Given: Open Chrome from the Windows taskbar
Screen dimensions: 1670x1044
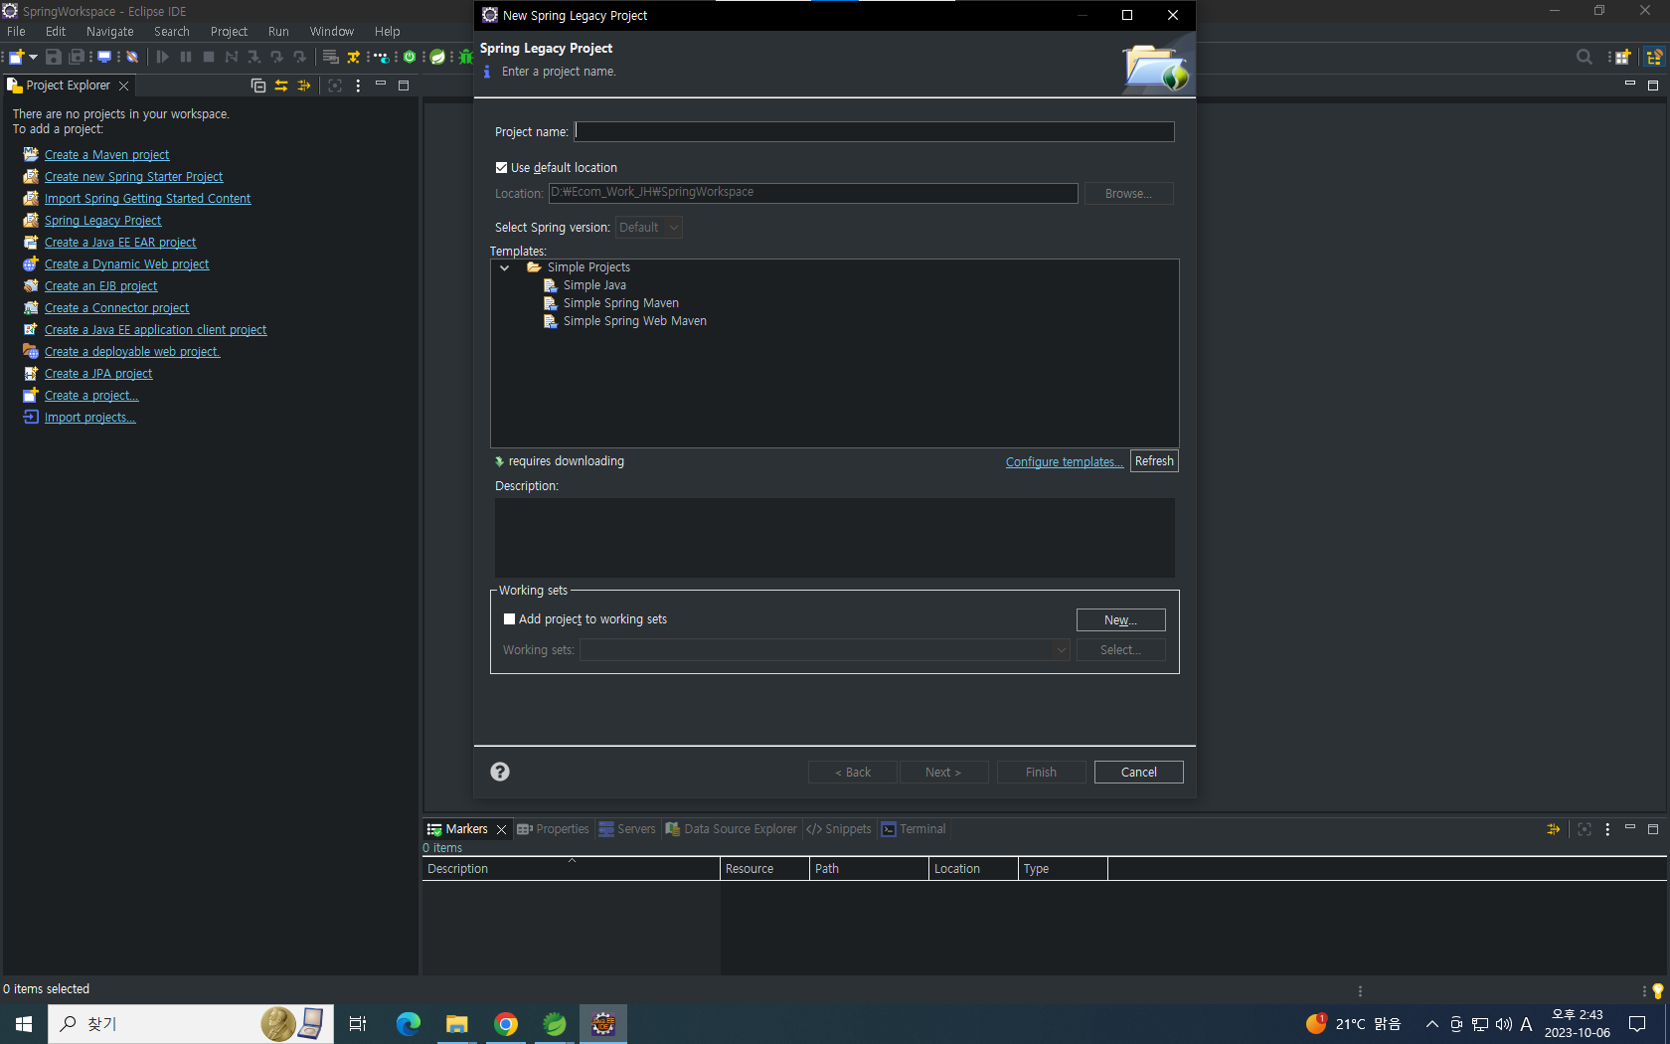Looking at the screenshot, I should tap(506, 1024).
